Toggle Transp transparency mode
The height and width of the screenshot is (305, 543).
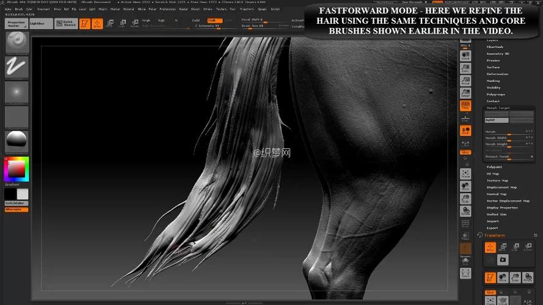coord(465,236)
